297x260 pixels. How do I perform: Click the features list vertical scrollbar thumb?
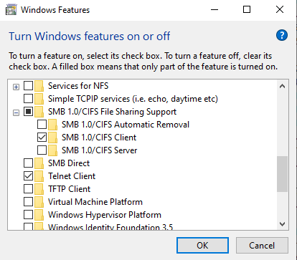[x=282, y=174]
